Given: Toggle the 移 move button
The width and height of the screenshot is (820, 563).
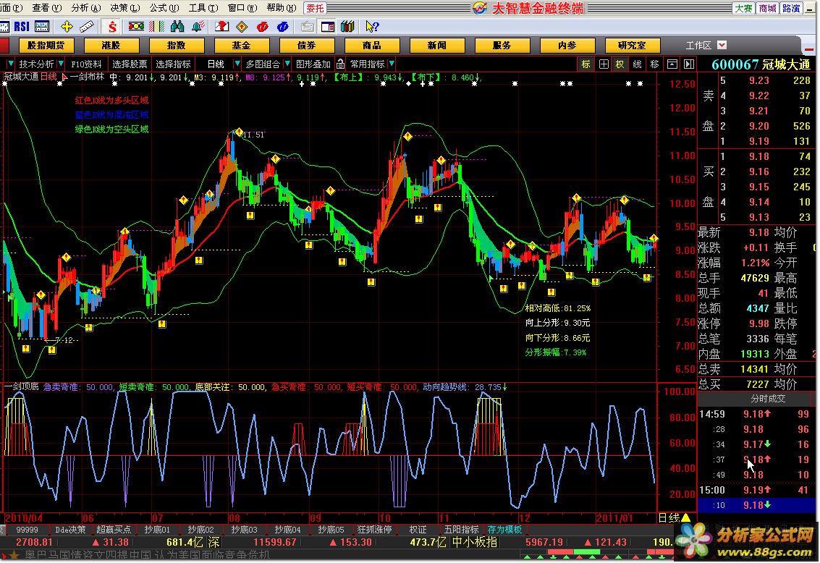Looking at the screenshot, I should [x=655, y=64].
